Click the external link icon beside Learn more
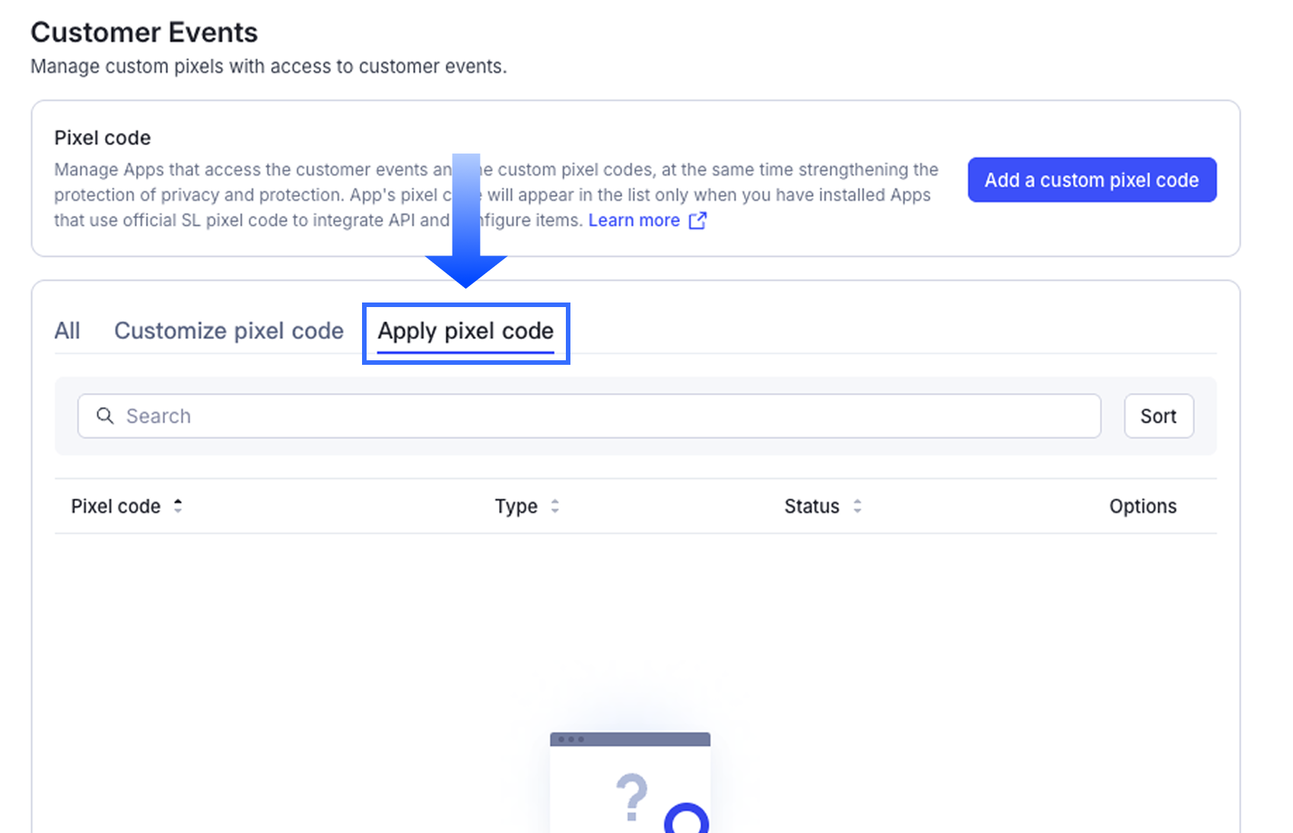1293x833 pixels. [x=697, y=220]
